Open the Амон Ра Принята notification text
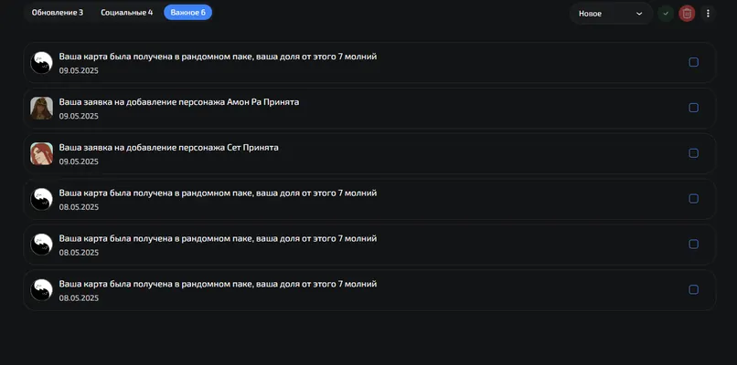This screenshot has width=737, height=365. [179, 102]
